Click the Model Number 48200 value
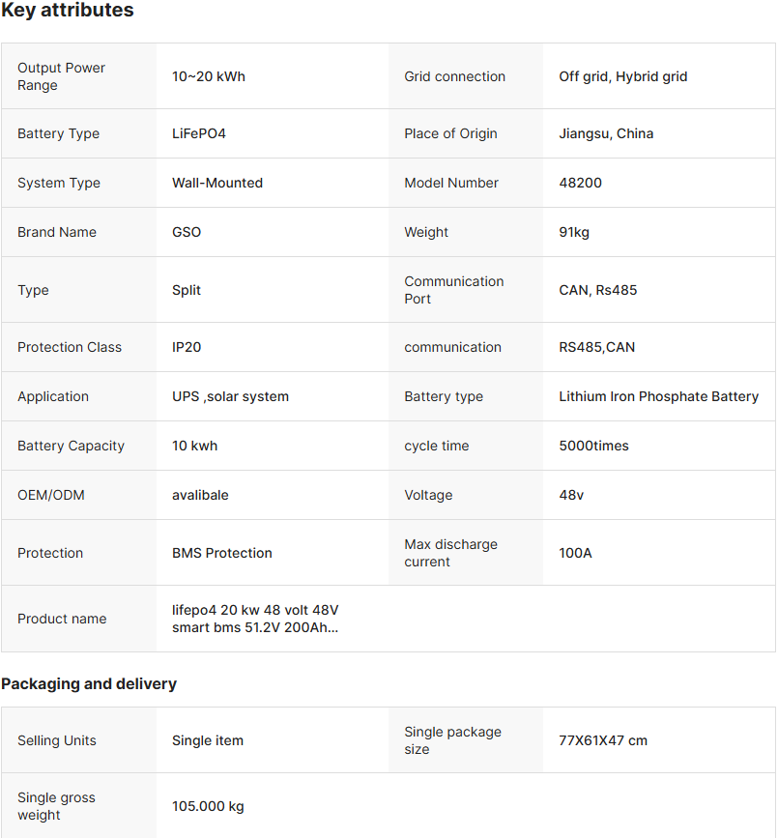Screen dimensions: 778x838 (581, 183)
